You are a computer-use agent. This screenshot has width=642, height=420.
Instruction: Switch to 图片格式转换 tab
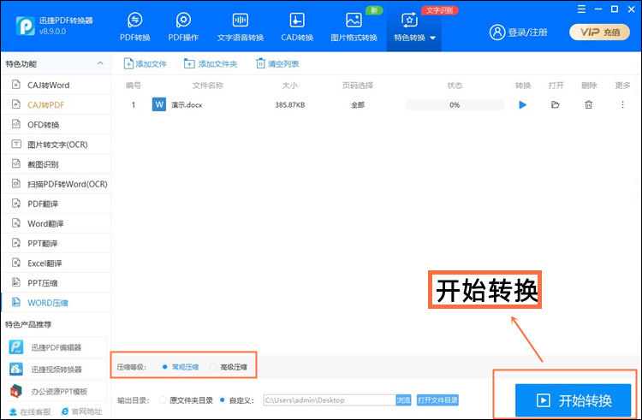click(x=354, y=27)
